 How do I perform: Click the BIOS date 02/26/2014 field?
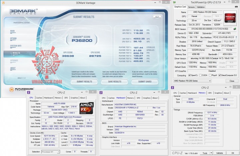click(139, 133)
